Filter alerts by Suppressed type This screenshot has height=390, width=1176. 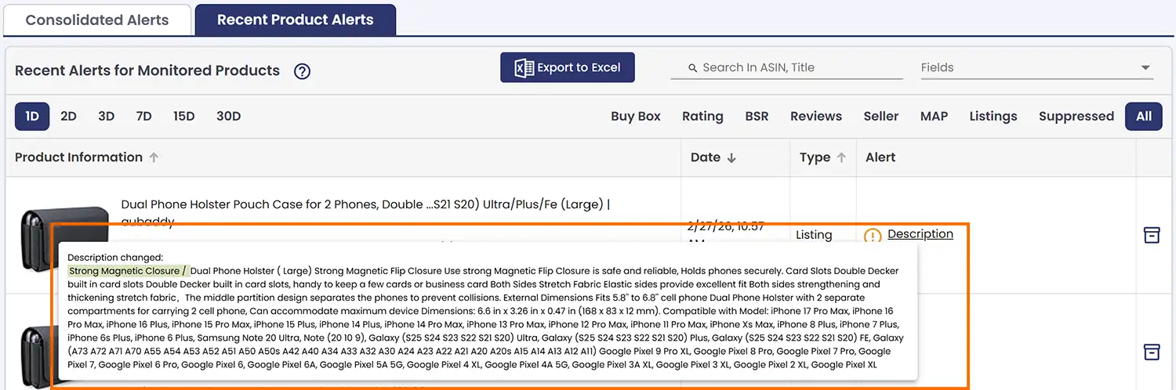[1076, 116]
